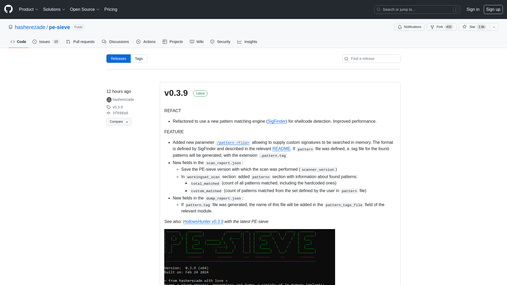Expand the Solutions menu
This screenshot has height=285, width=507.
coord(54,9)
